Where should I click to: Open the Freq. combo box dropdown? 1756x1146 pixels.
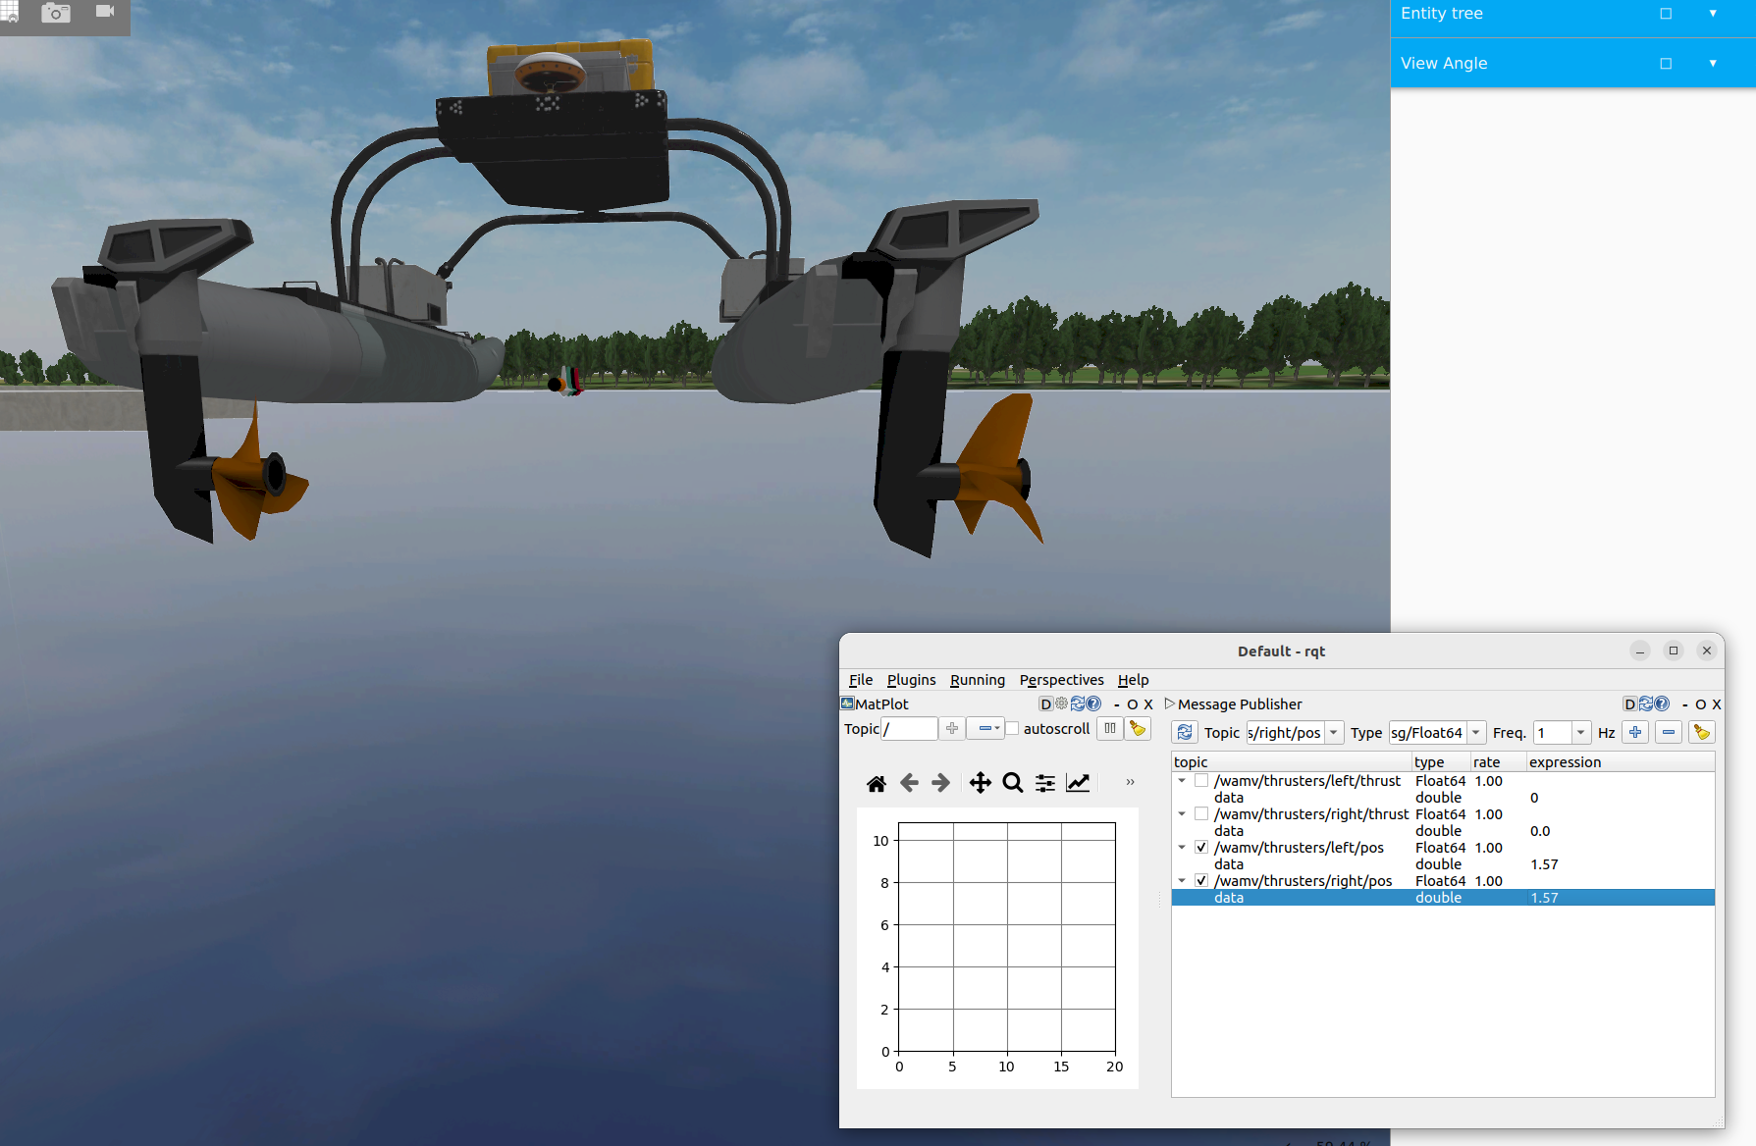click(1580, 733)
